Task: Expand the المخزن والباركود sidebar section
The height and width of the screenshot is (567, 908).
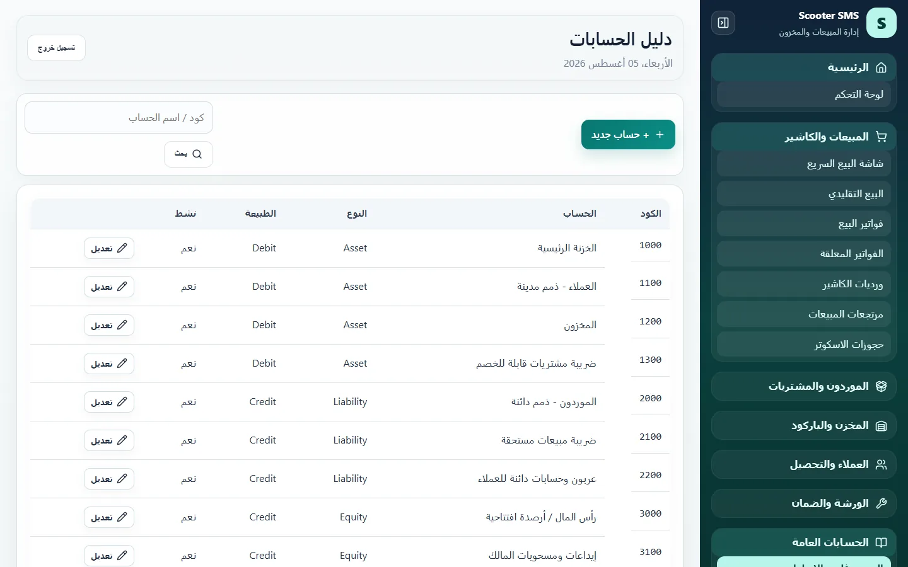Action: pyautogui.click(x=804, y=425)
